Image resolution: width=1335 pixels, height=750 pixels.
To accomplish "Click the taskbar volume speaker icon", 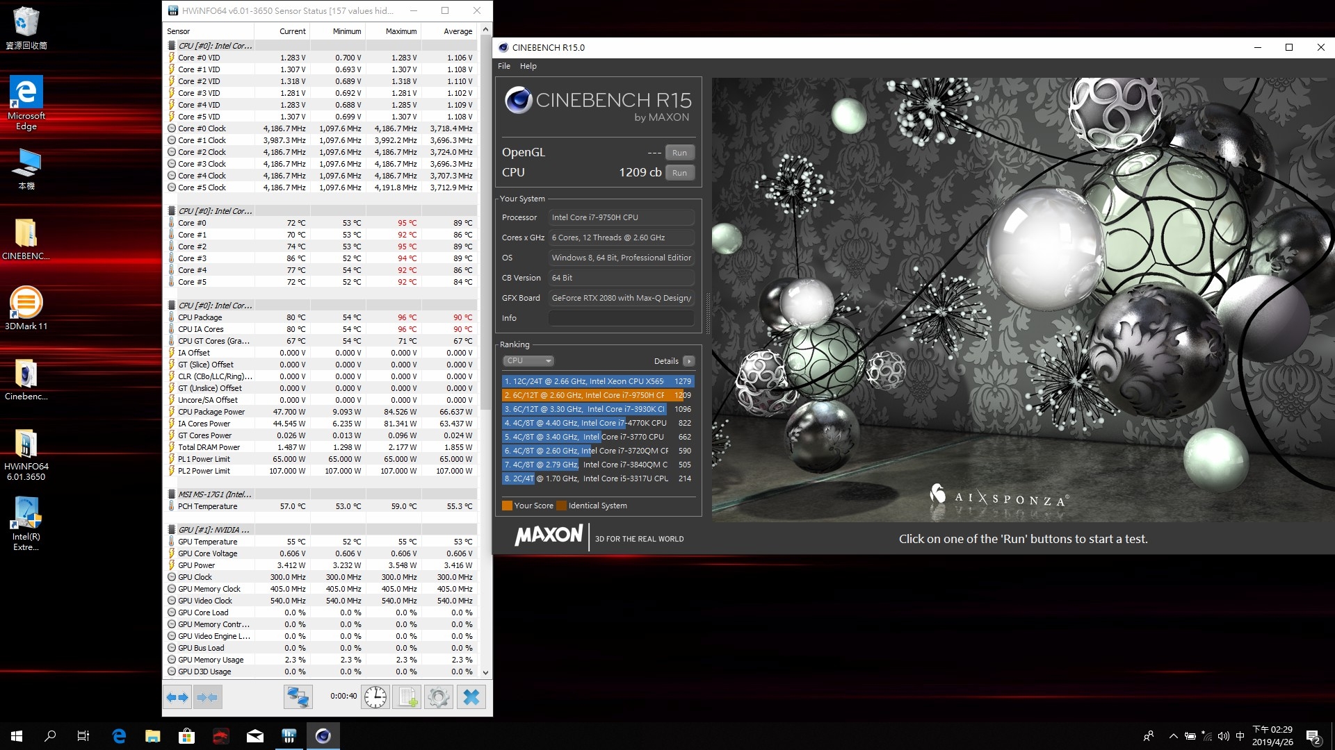I will coord(1224,736).
